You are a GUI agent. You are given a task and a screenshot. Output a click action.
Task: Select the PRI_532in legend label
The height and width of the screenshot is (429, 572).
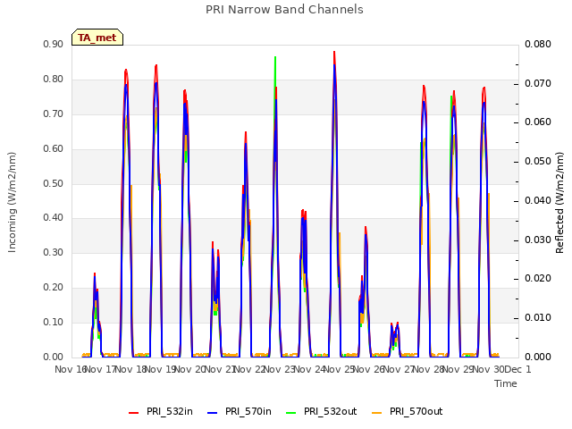click(170, 411)
